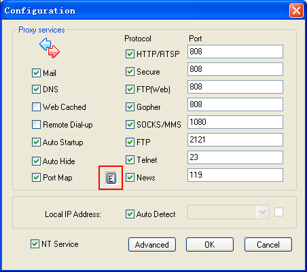Viewport: 307px width, 272px height.
Task: Click the small checkbox beside the IP dropdown
Action: [x=278, y=212]
